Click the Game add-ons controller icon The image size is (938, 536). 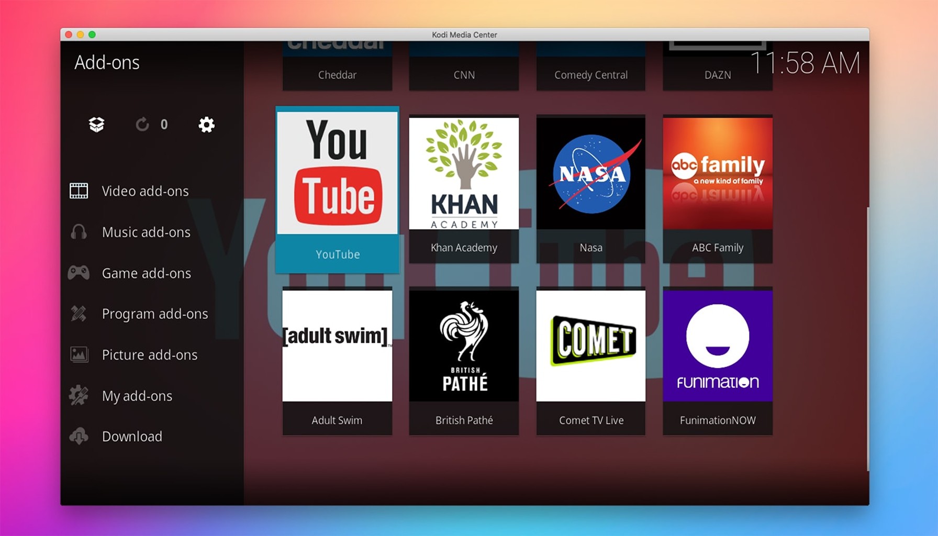(x=79, y=273)
